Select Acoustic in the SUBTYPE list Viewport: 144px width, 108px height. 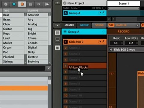37,15
